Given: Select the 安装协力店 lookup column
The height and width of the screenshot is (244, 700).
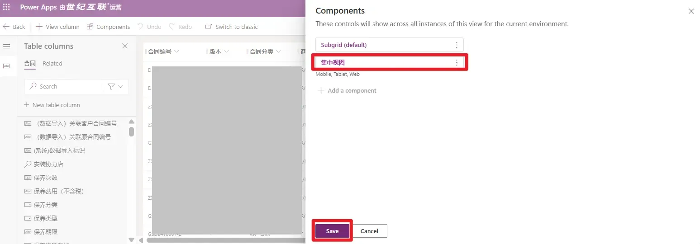Looking at the screenshot, I should click(x=48, y=164).
